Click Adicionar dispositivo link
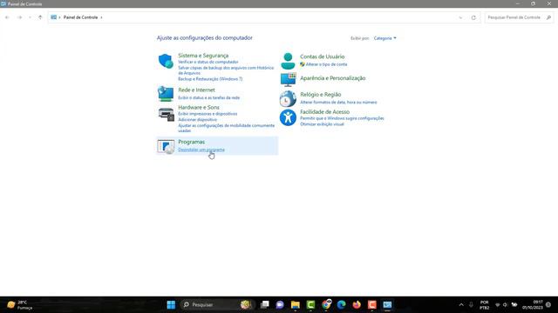558x313 pixels. (x=198, y=120)
